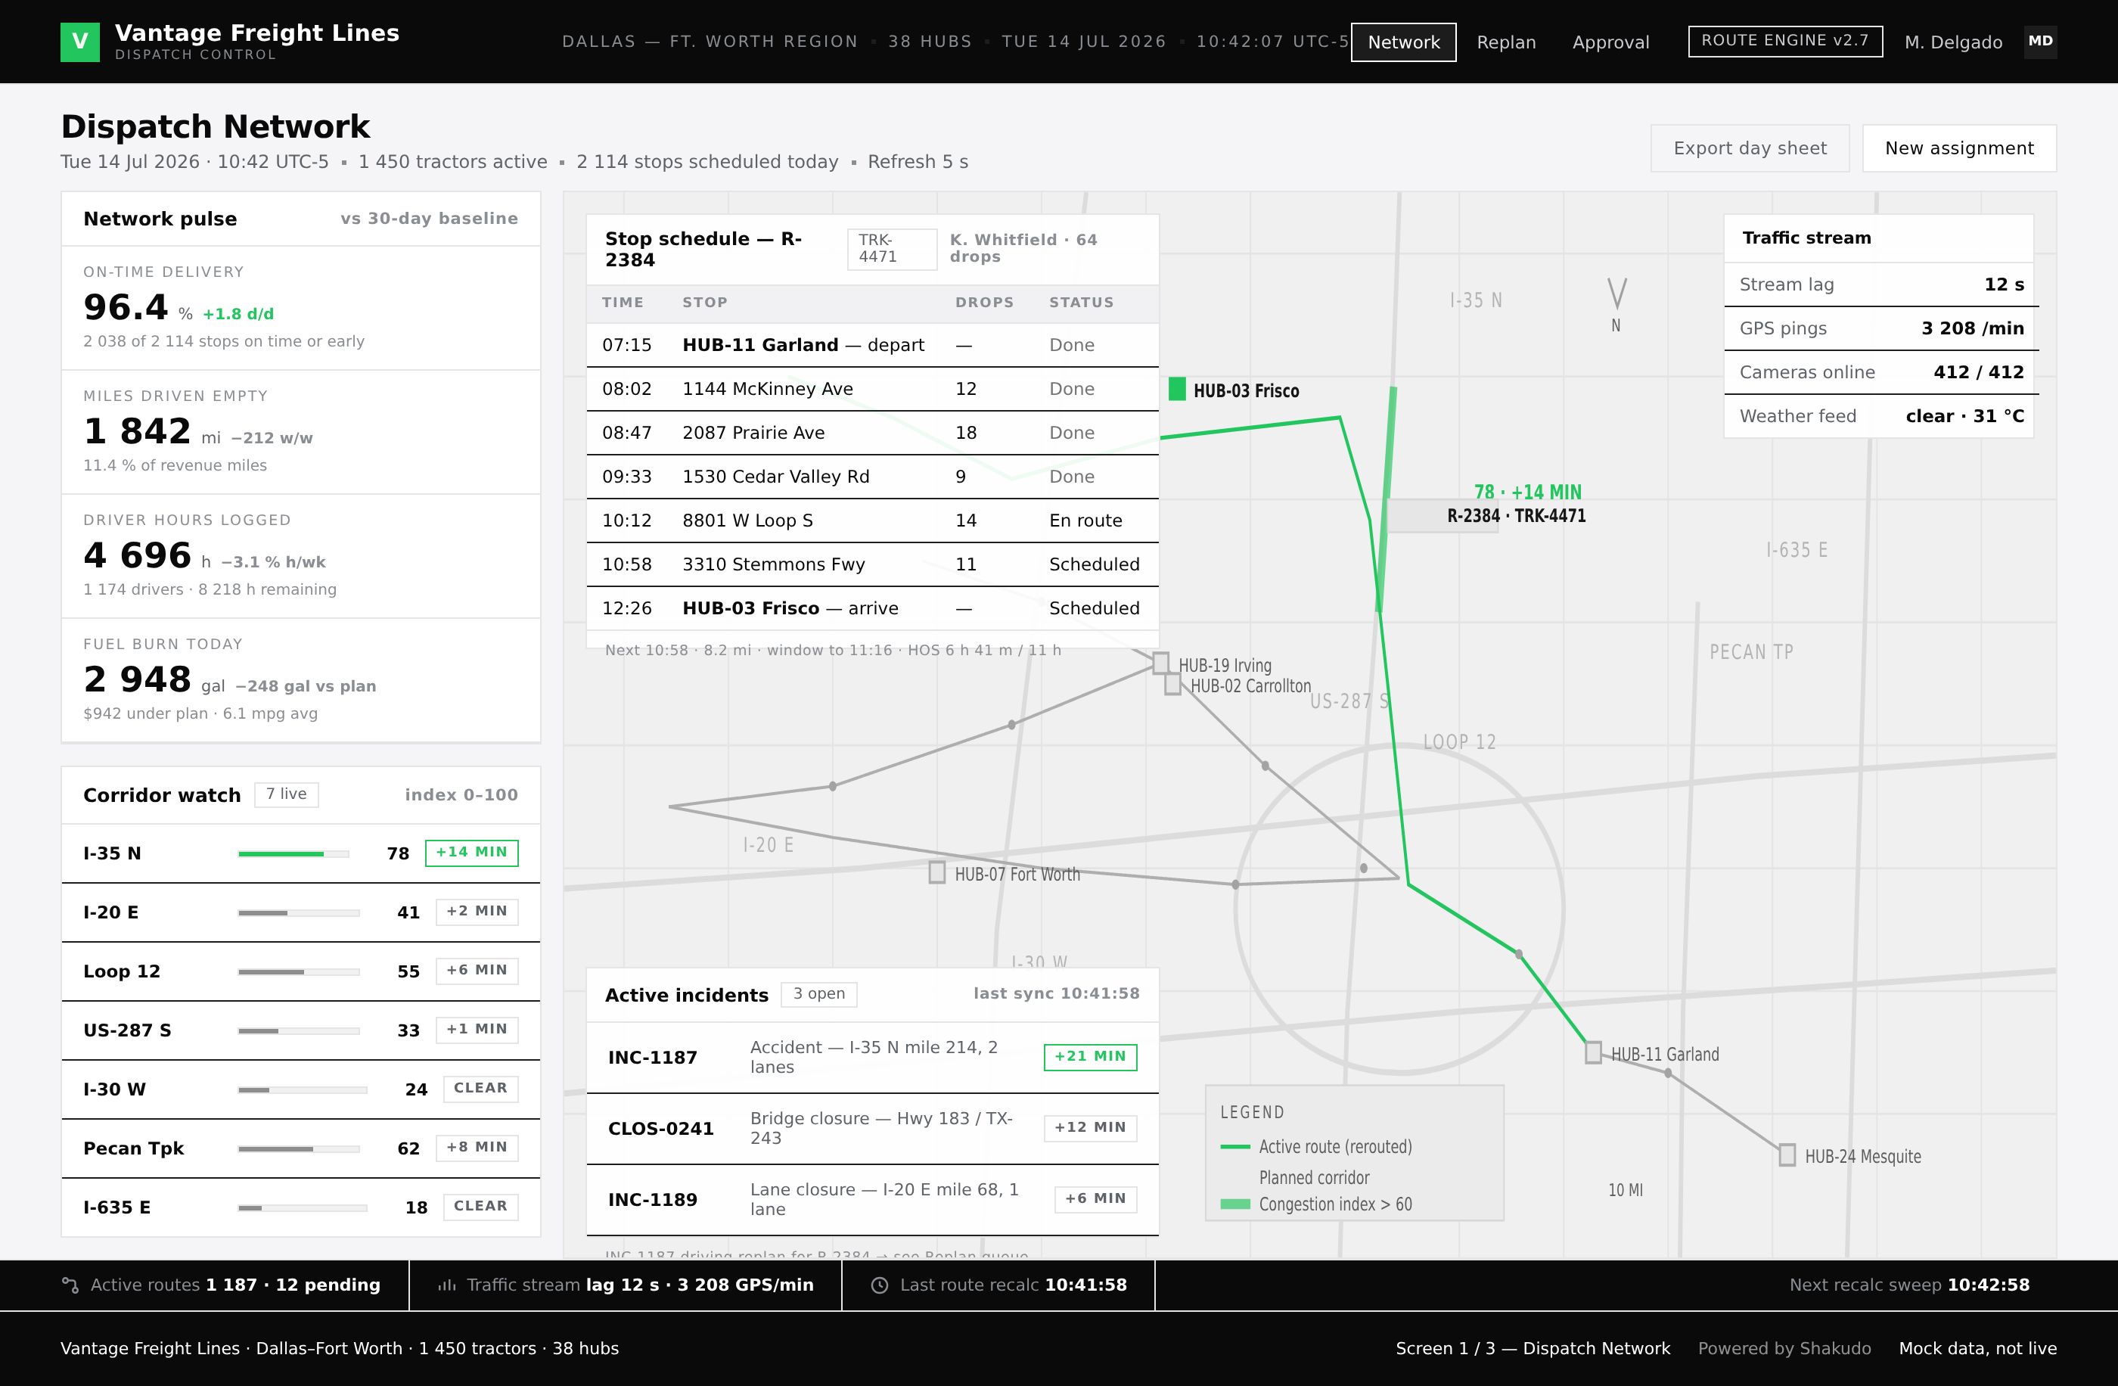Select the HUB-11 Garland map marker
Screen dimensions: 2118x1386
tap(1593, 1052)
